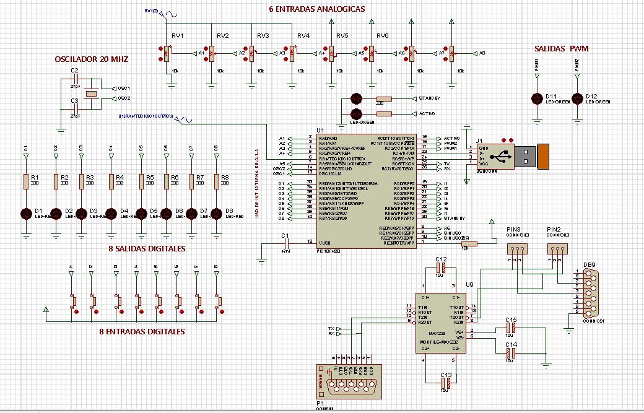Toggle the I5 digital input switch
This screenshot has width=644, height=413.
pos(157,303)
